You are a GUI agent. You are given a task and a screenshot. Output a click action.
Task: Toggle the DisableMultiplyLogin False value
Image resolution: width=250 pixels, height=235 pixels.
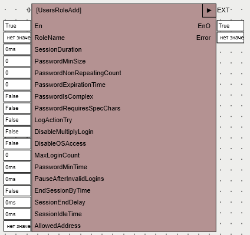click(x=17, y=132)
